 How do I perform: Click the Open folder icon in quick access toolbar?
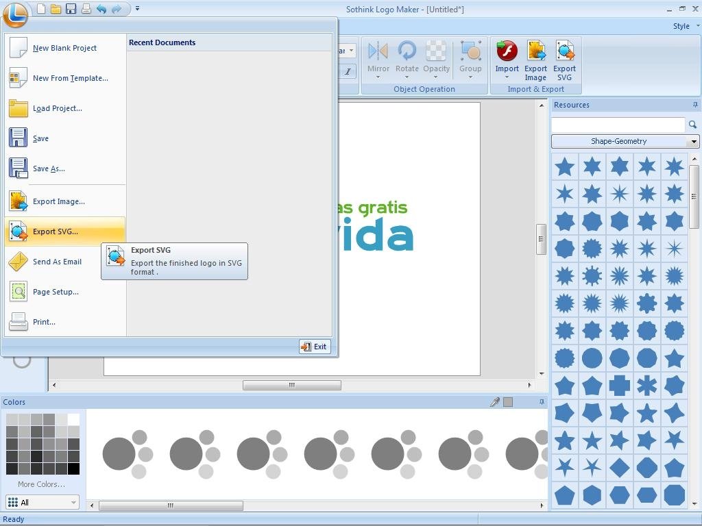56,9
